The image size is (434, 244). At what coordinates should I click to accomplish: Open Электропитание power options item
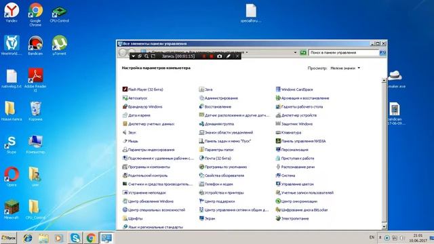point(292,218)
